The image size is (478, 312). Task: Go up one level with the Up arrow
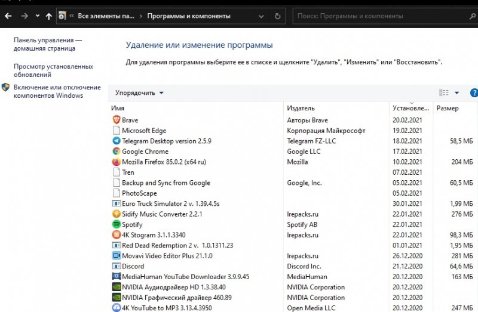49,16
